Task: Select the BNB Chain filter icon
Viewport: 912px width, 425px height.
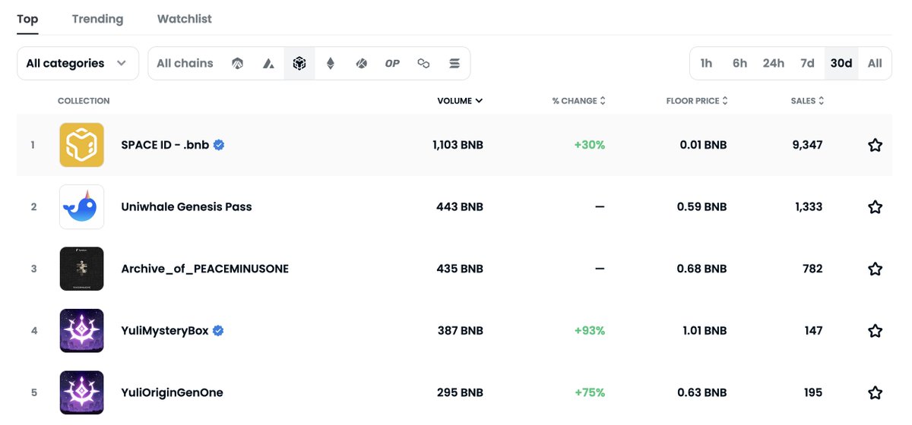Action: [x=299, y=64]
